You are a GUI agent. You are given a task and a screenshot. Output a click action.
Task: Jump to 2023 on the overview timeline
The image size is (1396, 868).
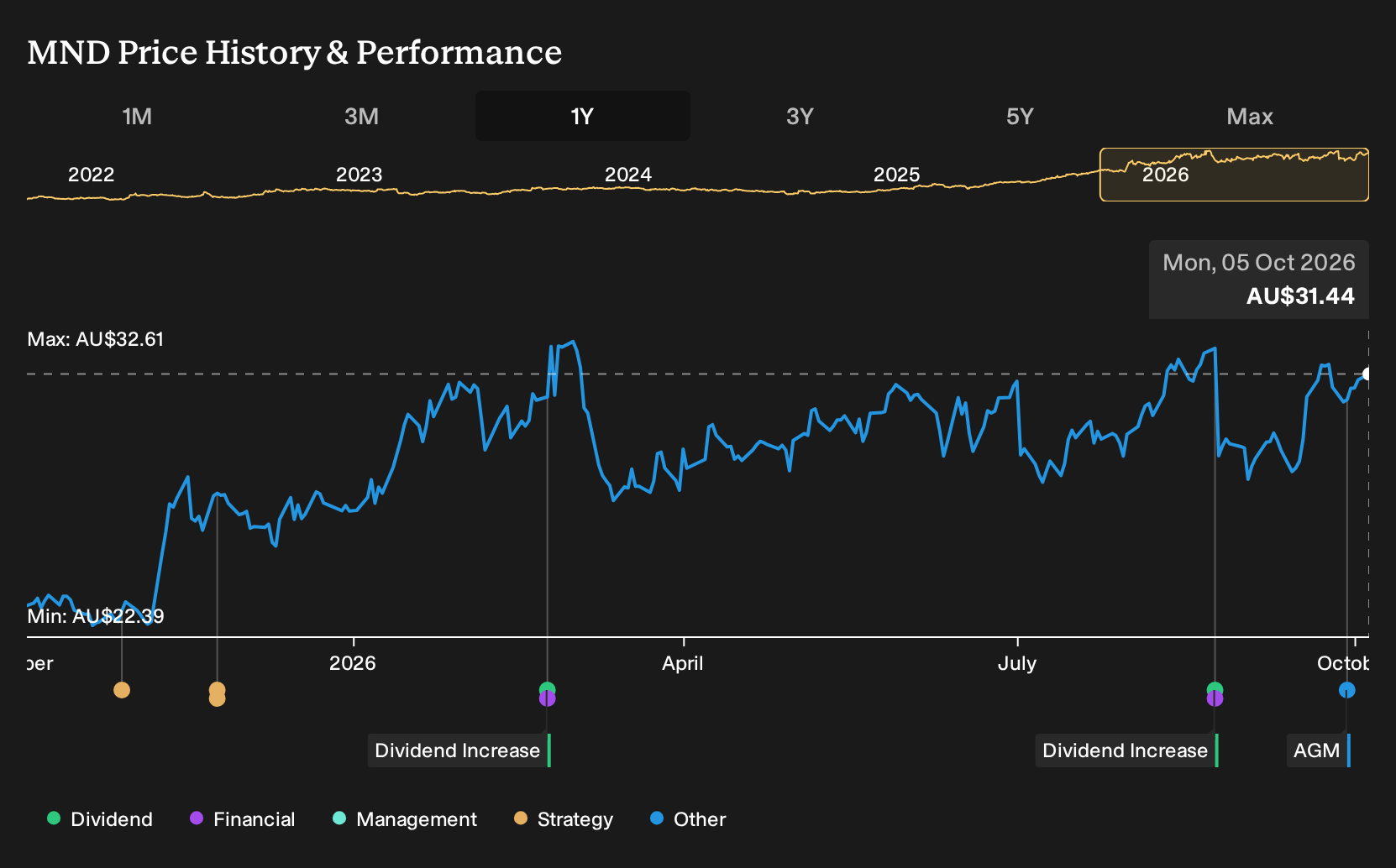359,175
